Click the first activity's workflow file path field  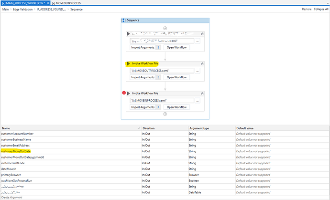pyautogui.click(x=162, y=41)
